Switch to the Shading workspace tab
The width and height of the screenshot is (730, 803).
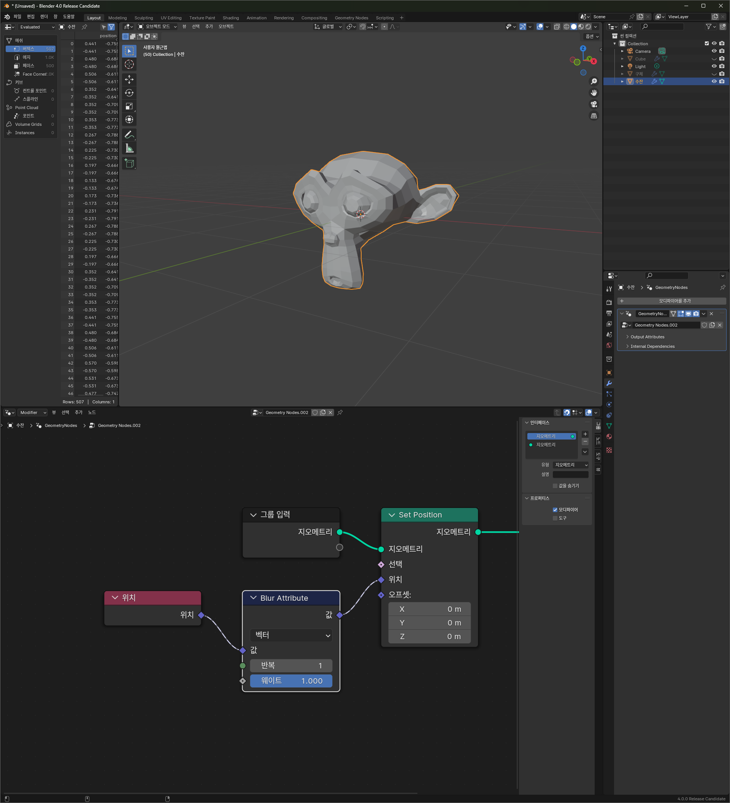point(230,18)
